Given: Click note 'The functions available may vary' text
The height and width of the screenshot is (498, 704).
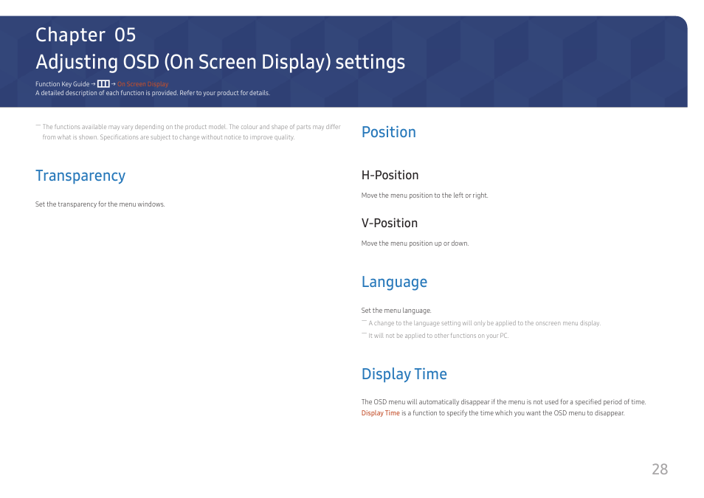Looking at the screenshot, I should click(x=191, y=132).
